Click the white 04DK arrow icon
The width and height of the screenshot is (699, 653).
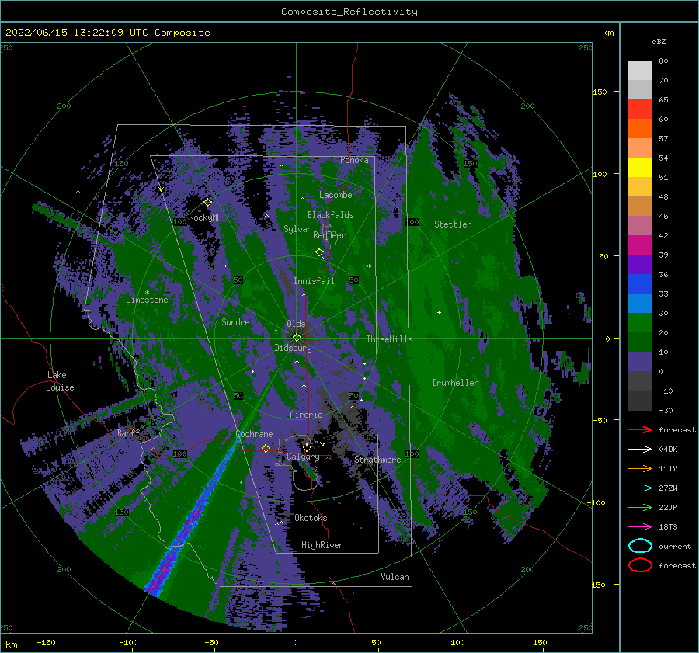[640, 450]
